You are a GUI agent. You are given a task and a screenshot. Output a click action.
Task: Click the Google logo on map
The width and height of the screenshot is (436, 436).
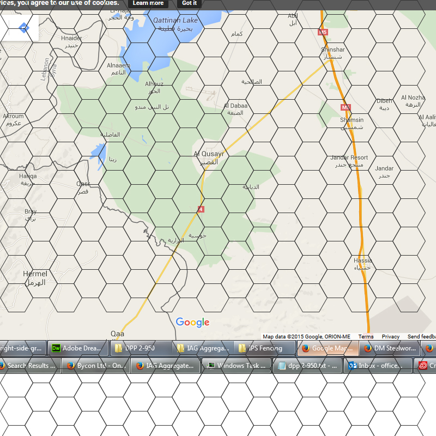(192, 322)
